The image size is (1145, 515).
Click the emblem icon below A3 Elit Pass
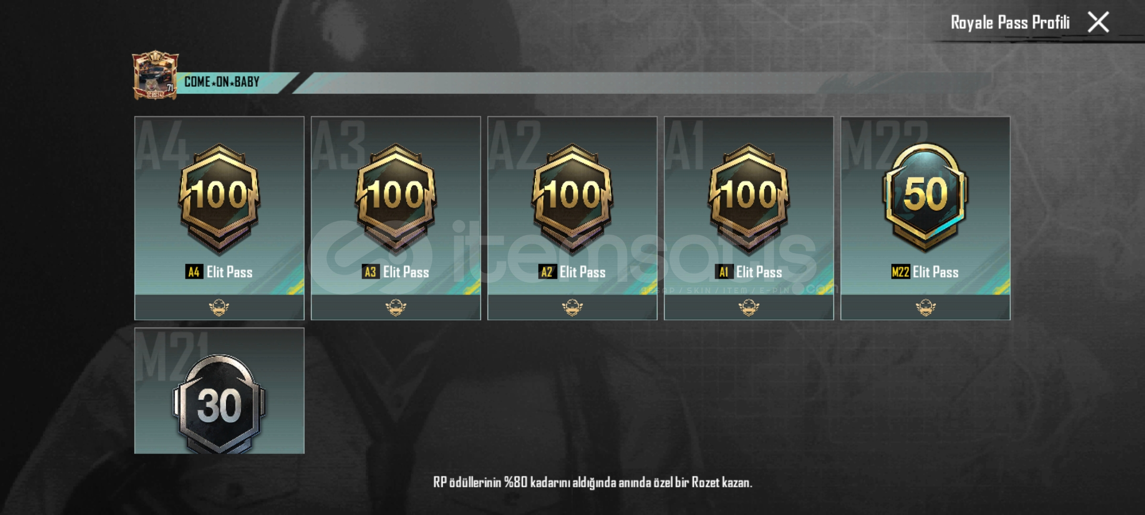click(396, 308)
